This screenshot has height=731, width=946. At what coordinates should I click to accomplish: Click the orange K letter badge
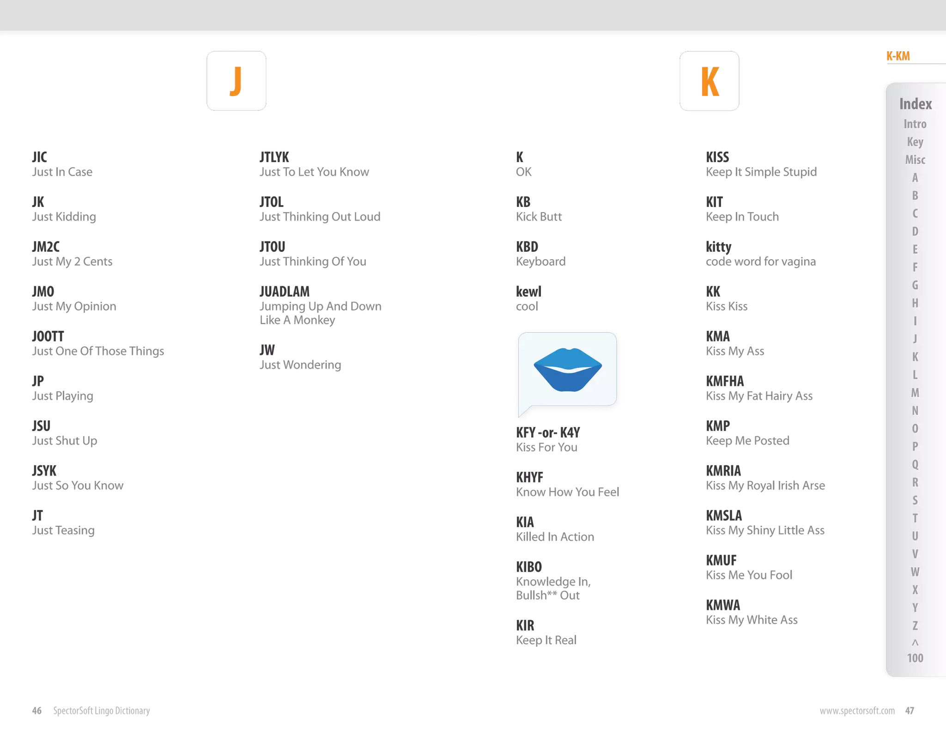tap(709, 80)
